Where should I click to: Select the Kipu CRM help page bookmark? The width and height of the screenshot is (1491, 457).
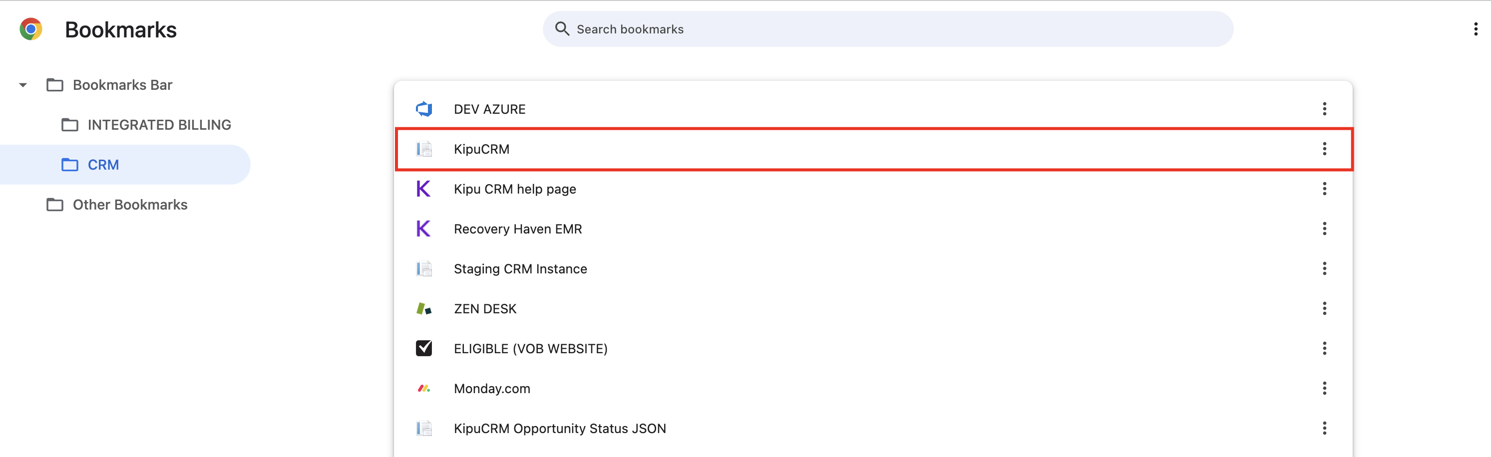click(x=514, y=189)
